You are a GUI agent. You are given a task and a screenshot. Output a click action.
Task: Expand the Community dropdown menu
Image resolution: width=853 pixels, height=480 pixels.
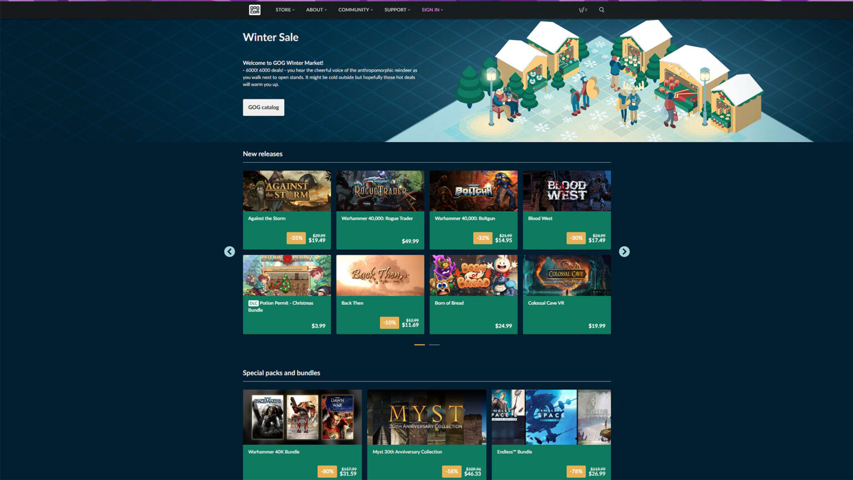tap(355, 9)
